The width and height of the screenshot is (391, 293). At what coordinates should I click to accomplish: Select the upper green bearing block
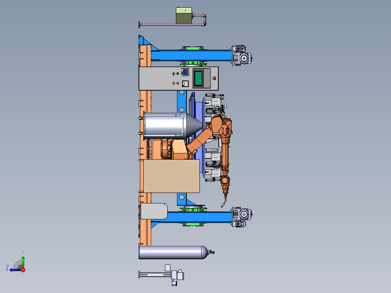[x=193, y=48]
